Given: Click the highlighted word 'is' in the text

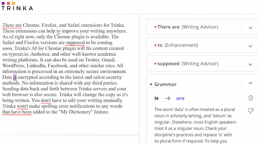Looking at the screenshot, I should (x=15, y=77).
